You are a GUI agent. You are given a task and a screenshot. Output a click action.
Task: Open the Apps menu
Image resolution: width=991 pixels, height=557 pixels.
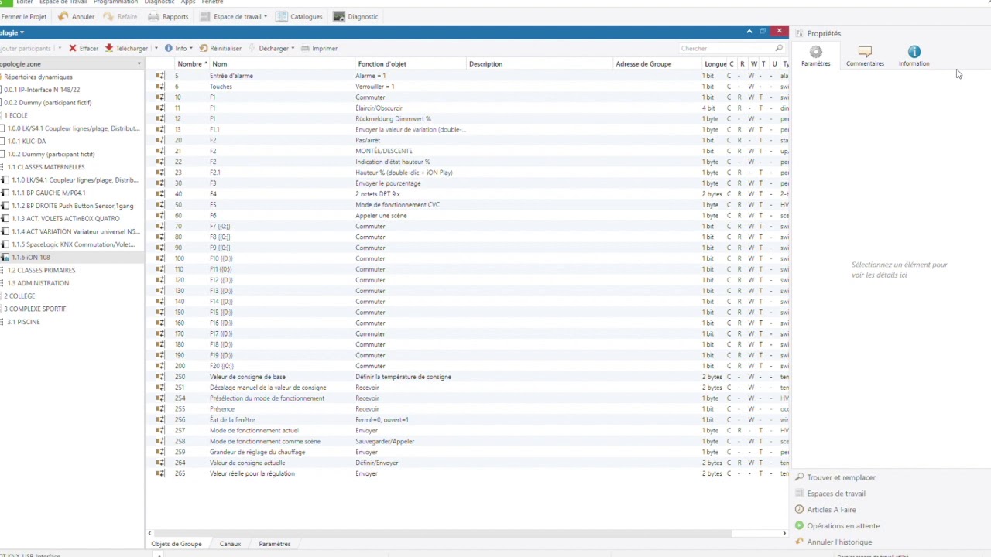188,2
